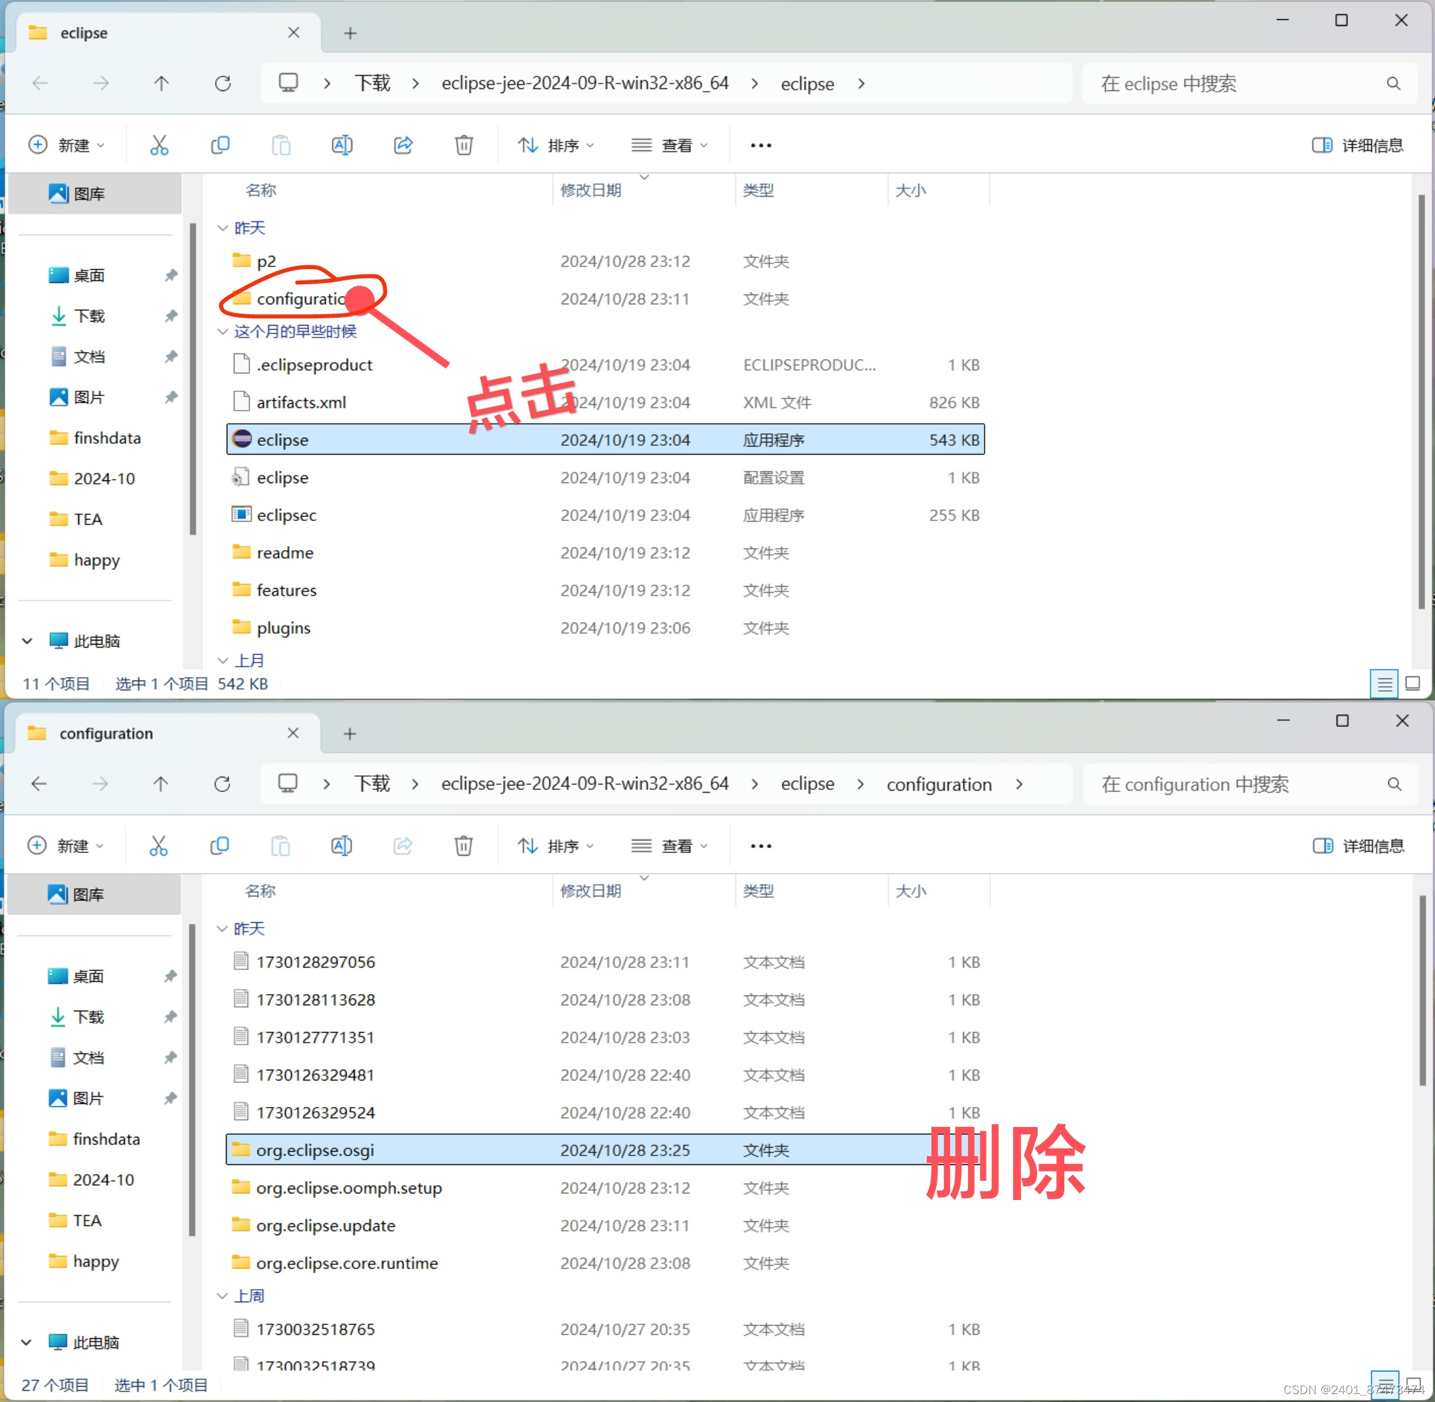Open more options menu in configuration window
This screenshot has height=1402, width=1435.
[761, 846]
